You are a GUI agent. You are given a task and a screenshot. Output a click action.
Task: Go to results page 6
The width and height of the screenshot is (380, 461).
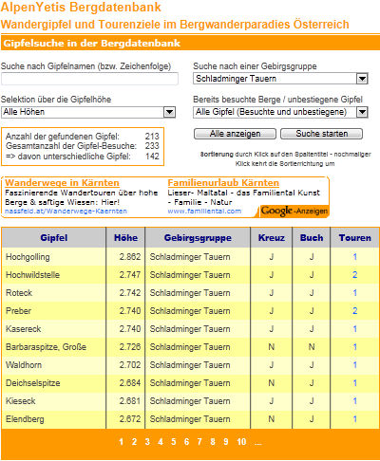click(x=186, y=442)
